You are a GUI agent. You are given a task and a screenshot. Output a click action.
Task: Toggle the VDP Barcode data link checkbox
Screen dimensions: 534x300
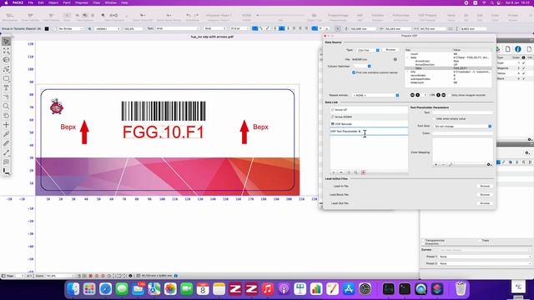point(333,124)
